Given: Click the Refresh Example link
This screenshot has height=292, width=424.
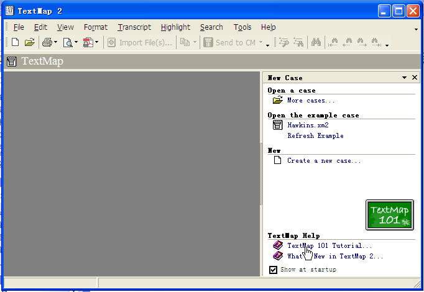Looking at the screenshot, I should coord(315,135).
